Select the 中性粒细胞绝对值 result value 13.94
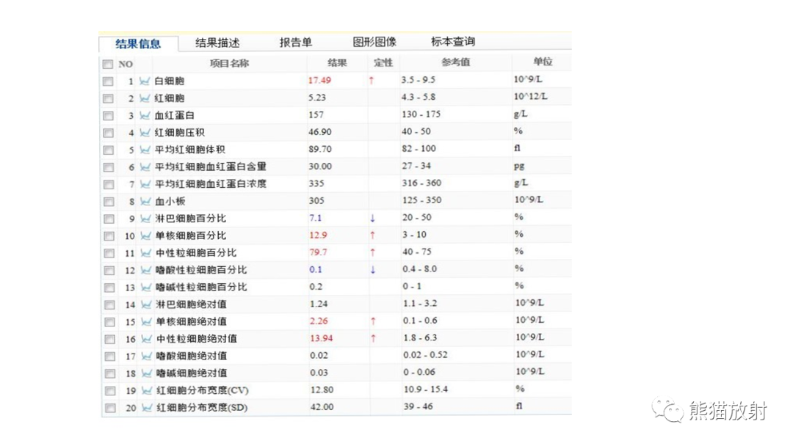The height and width of the screenshot is (446, 793). point(322,338)
